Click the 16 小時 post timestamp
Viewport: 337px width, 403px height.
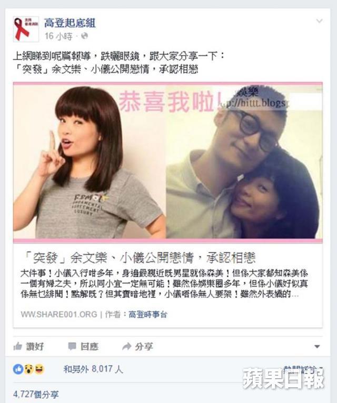(x=58, y=36)
